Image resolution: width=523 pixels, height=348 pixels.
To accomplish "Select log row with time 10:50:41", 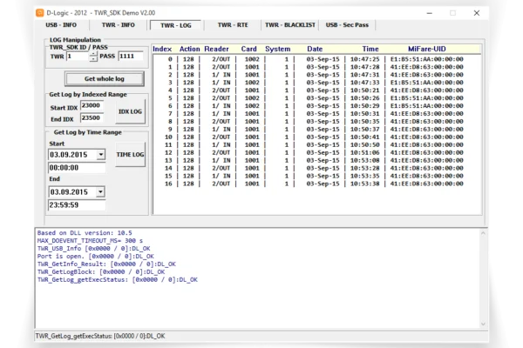I will (x=316, y=137).
